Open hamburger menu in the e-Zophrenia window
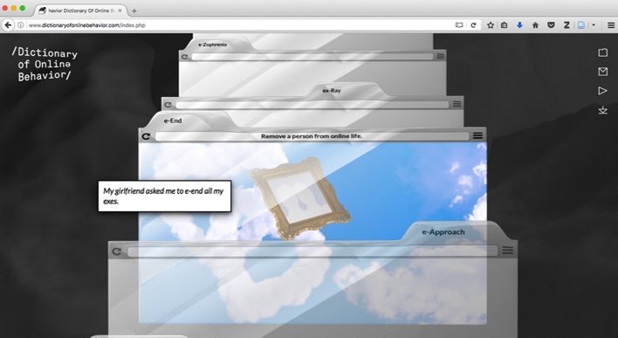This screenshot has width=618, height=338. coord(440,56)
